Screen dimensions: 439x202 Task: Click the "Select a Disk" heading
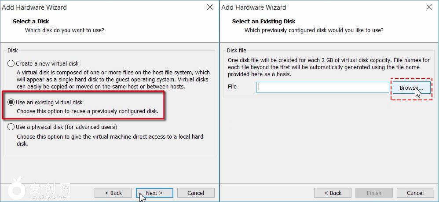31,21
